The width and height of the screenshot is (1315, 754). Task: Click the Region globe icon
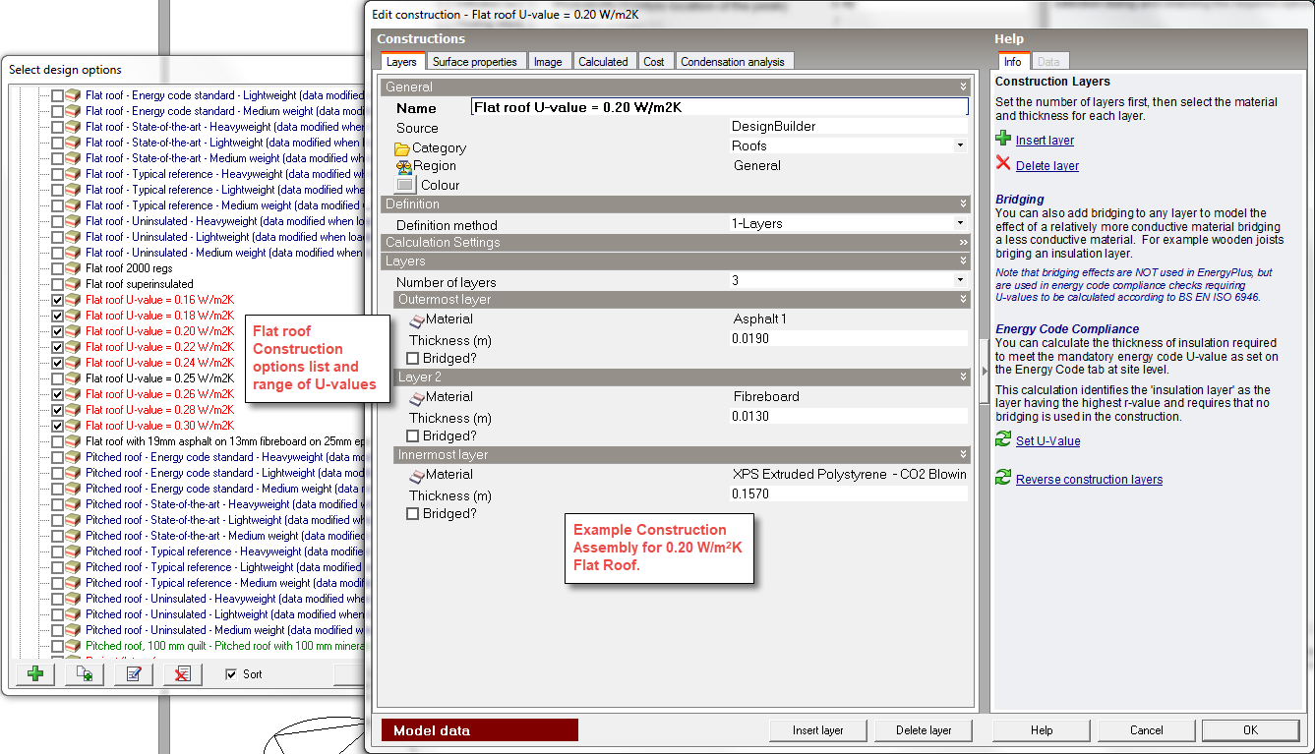pyautogui.click(x=403, y=167)
